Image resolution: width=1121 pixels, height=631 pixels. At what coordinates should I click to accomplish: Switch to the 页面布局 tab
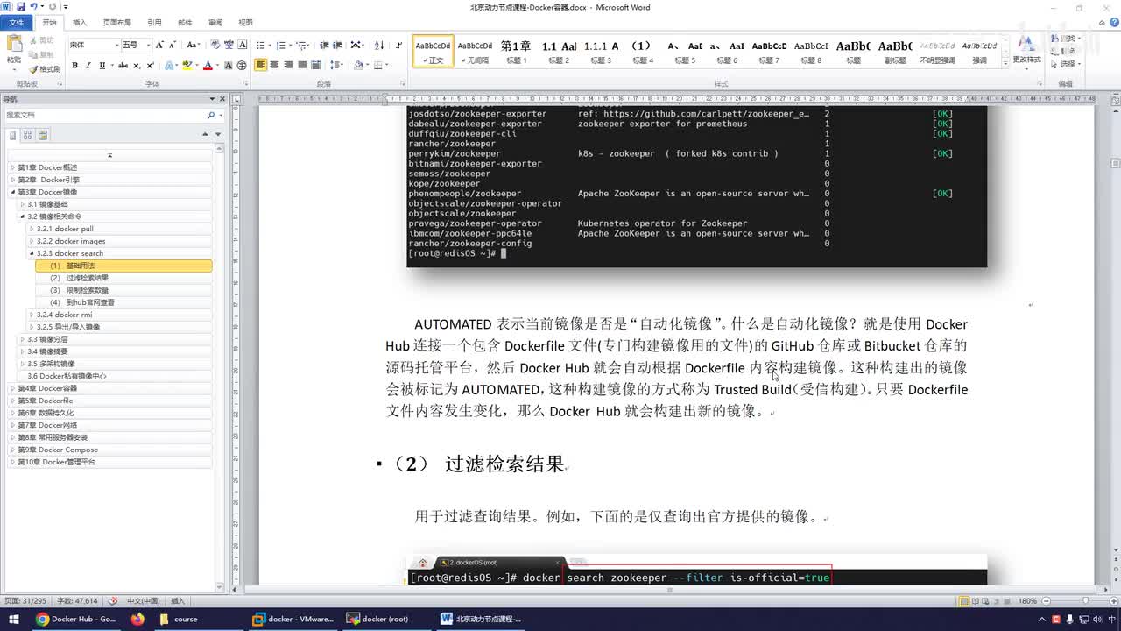[x=117, y=22]
